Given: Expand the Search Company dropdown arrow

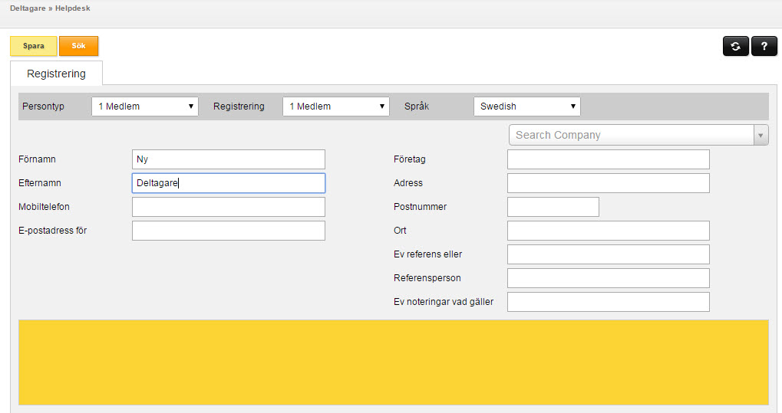Looking at the screenshot, I should coord(761,135).
